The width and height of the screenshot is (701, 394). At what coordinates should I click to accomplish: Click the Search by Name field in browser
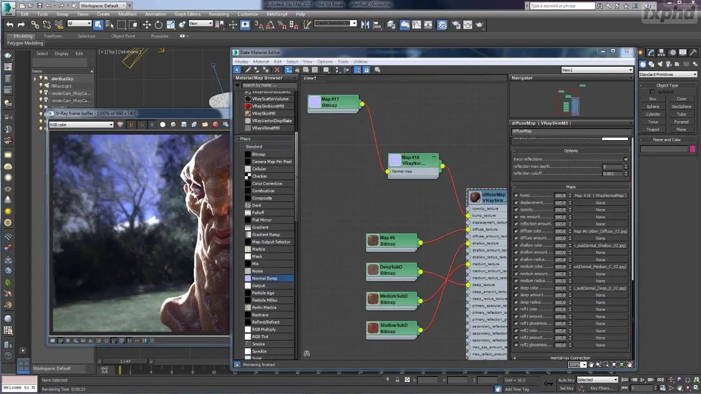(269, 85)
